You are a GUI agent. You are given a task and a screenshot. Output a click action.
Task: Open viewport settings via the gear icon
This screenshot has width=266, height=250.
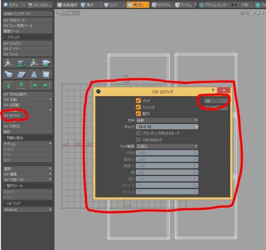[258, 13]
